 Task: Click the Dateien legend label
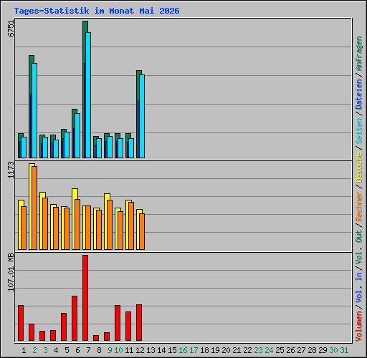pos(358,94)
